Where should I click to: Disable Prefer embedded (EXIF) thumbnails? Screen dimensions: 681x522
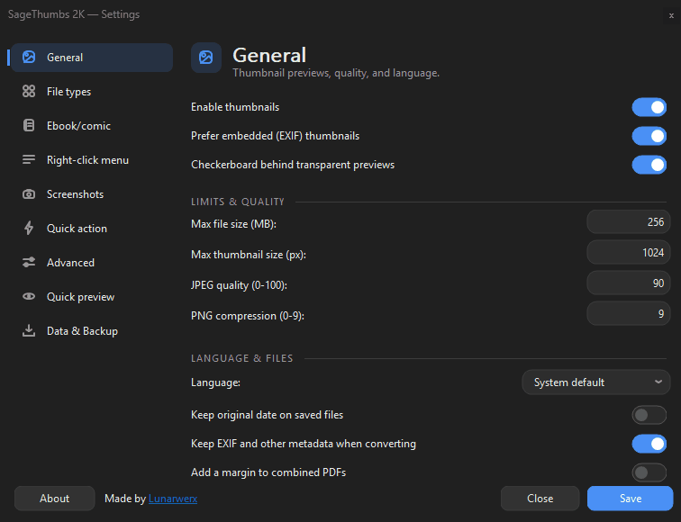point(649,136)
